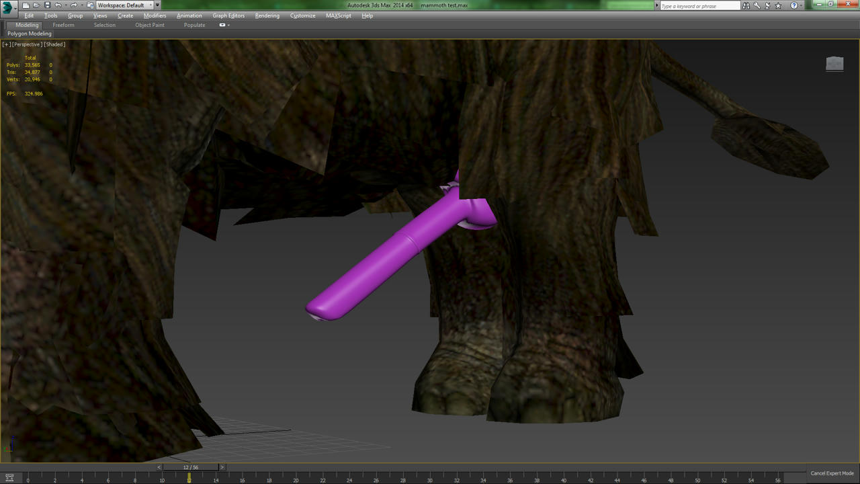
Task: Click the Project Folder icon
Action: (x=89, y=5)
